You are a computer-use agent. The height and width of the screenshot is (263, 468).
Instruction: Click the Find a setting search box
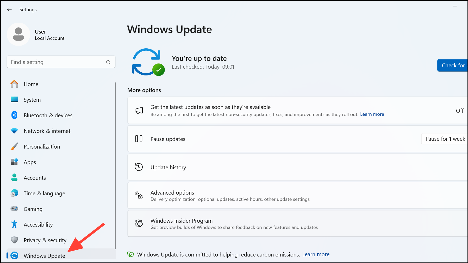61,62
